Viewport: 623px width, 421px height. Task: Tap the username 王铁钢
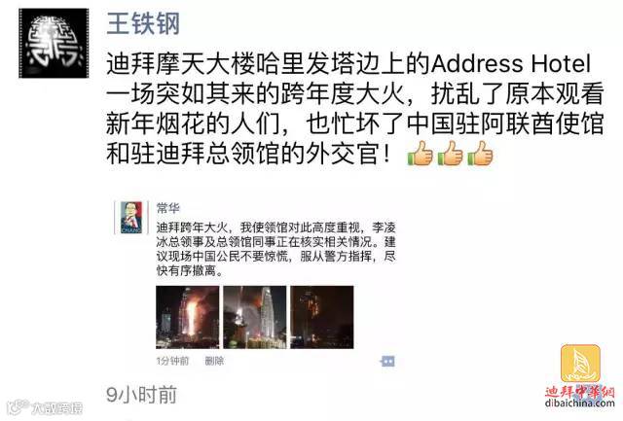pyautogui.click(x=143, y=23)
